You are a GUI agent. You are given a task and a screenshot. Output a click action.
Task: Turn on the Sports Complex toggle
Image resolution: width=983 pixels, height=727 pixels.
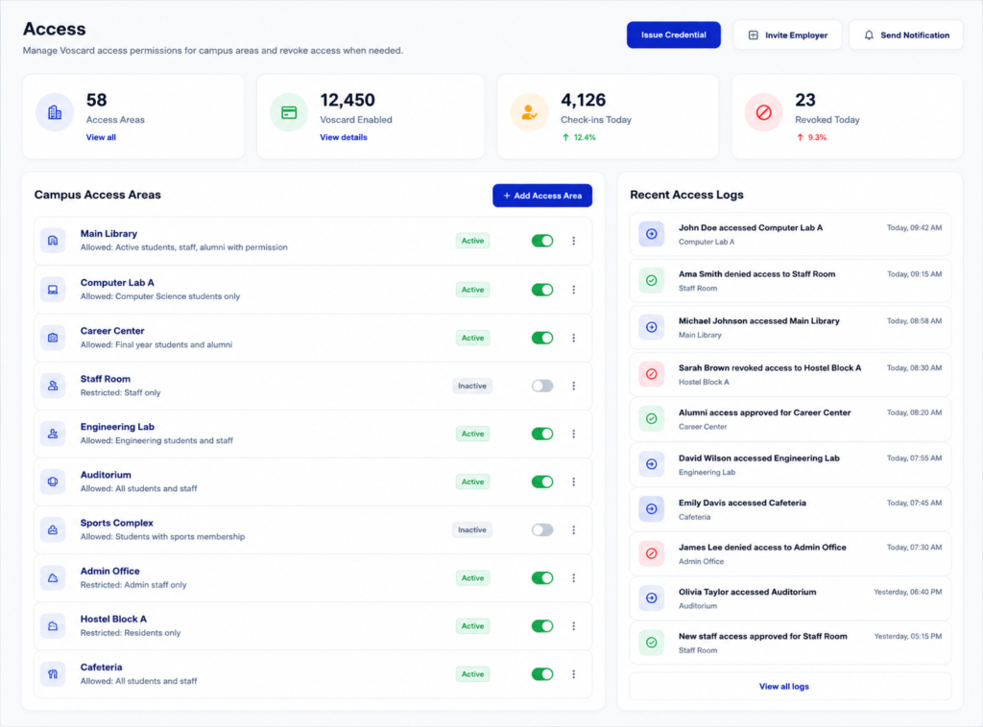542,529
